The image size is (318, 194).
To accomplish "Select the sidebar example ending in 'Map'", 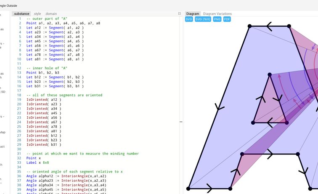I will coord(3,132).
